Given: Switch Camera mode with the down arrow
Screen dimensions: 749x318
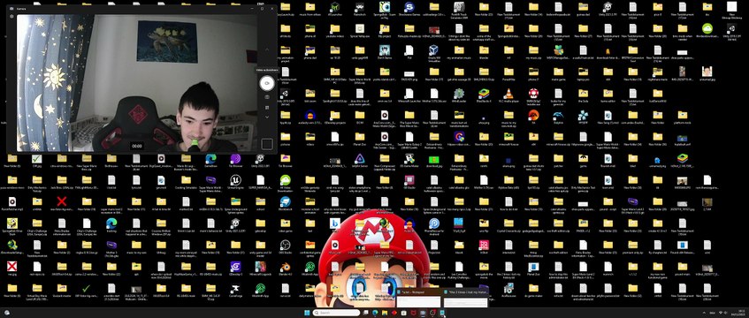Looking at the screenshot, I should click(x=266, y=117).
